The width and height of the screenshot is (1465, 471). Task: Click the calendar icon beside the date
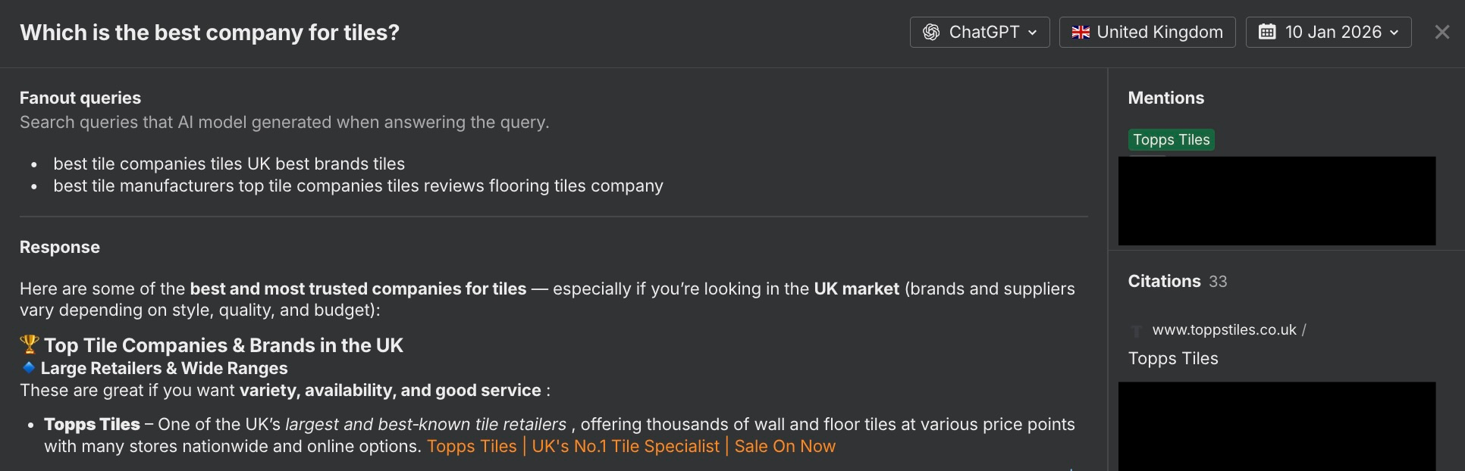tap(1267, 32)
